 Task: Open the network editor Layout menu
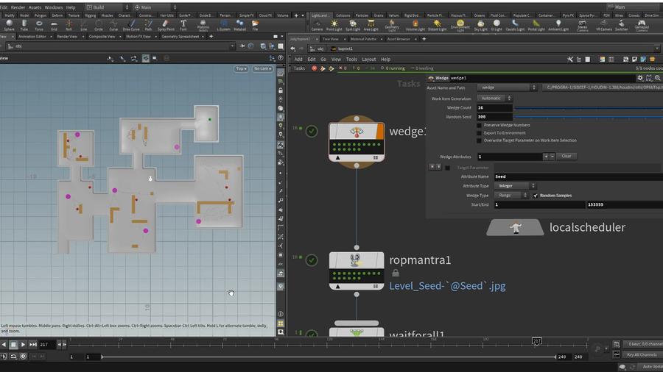(x=369, y=60)
